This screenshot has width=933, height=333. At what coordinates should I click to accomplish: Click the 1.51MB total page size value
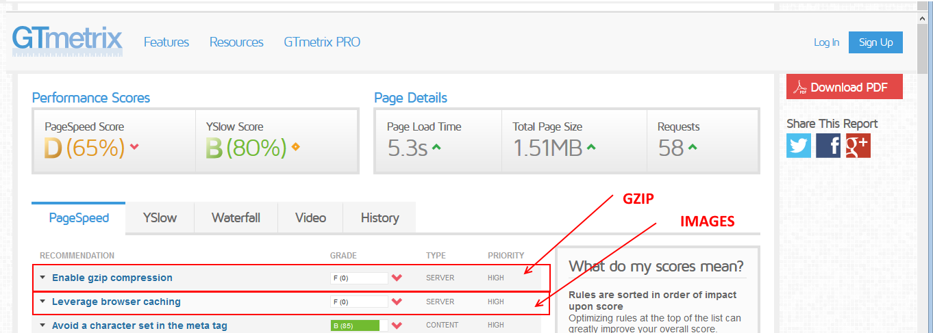tap(547, 148)
